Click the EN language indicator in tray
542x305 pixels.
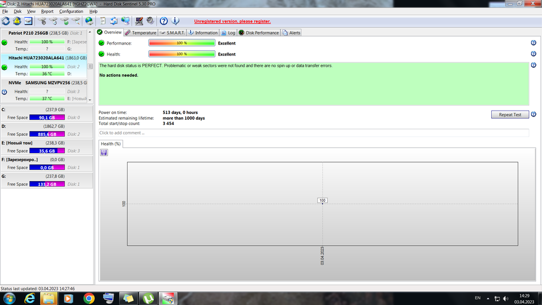point(478,298)
